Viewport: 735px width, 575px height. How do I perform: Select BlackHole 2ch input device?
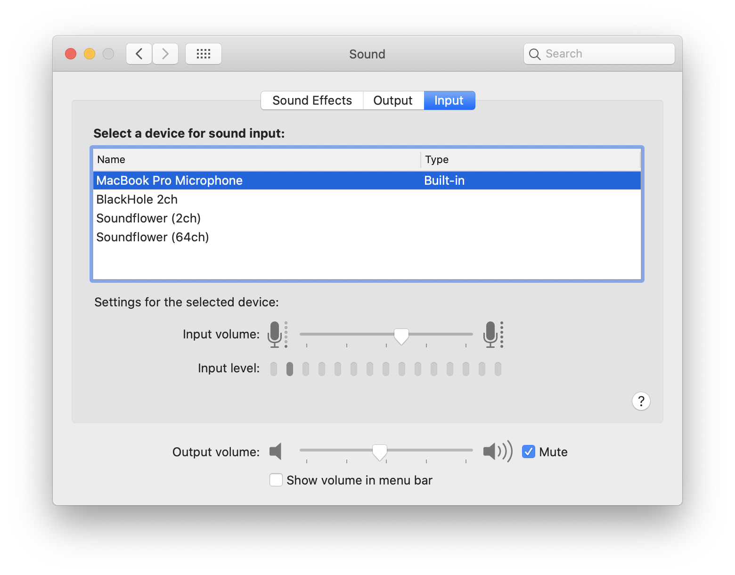coord(367,199)
